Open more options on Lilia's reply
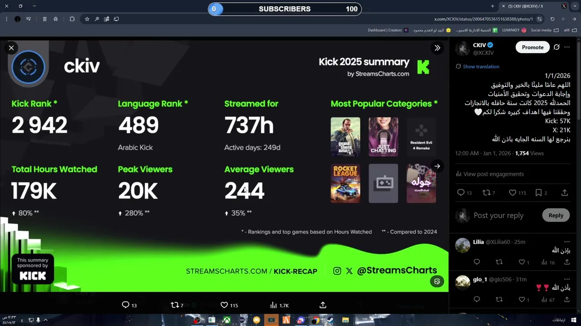Screen dimensions: 581x326 coord(567,242)
